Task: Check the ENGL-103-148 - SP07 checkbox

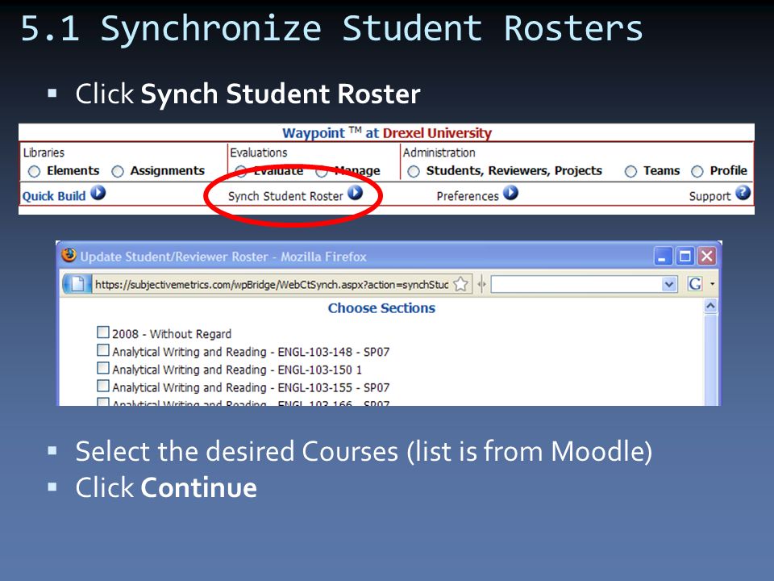Action: point(102,350)
